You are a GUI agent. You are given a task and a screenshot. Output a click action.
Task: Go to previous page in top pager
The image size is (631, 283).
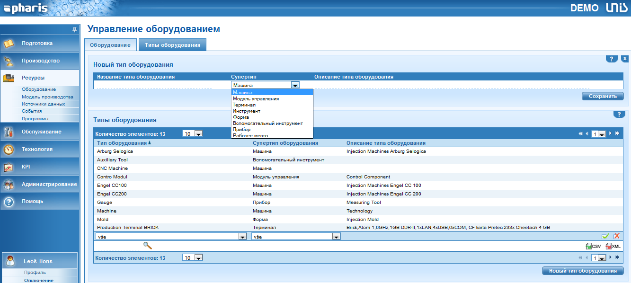coord(587,134)
